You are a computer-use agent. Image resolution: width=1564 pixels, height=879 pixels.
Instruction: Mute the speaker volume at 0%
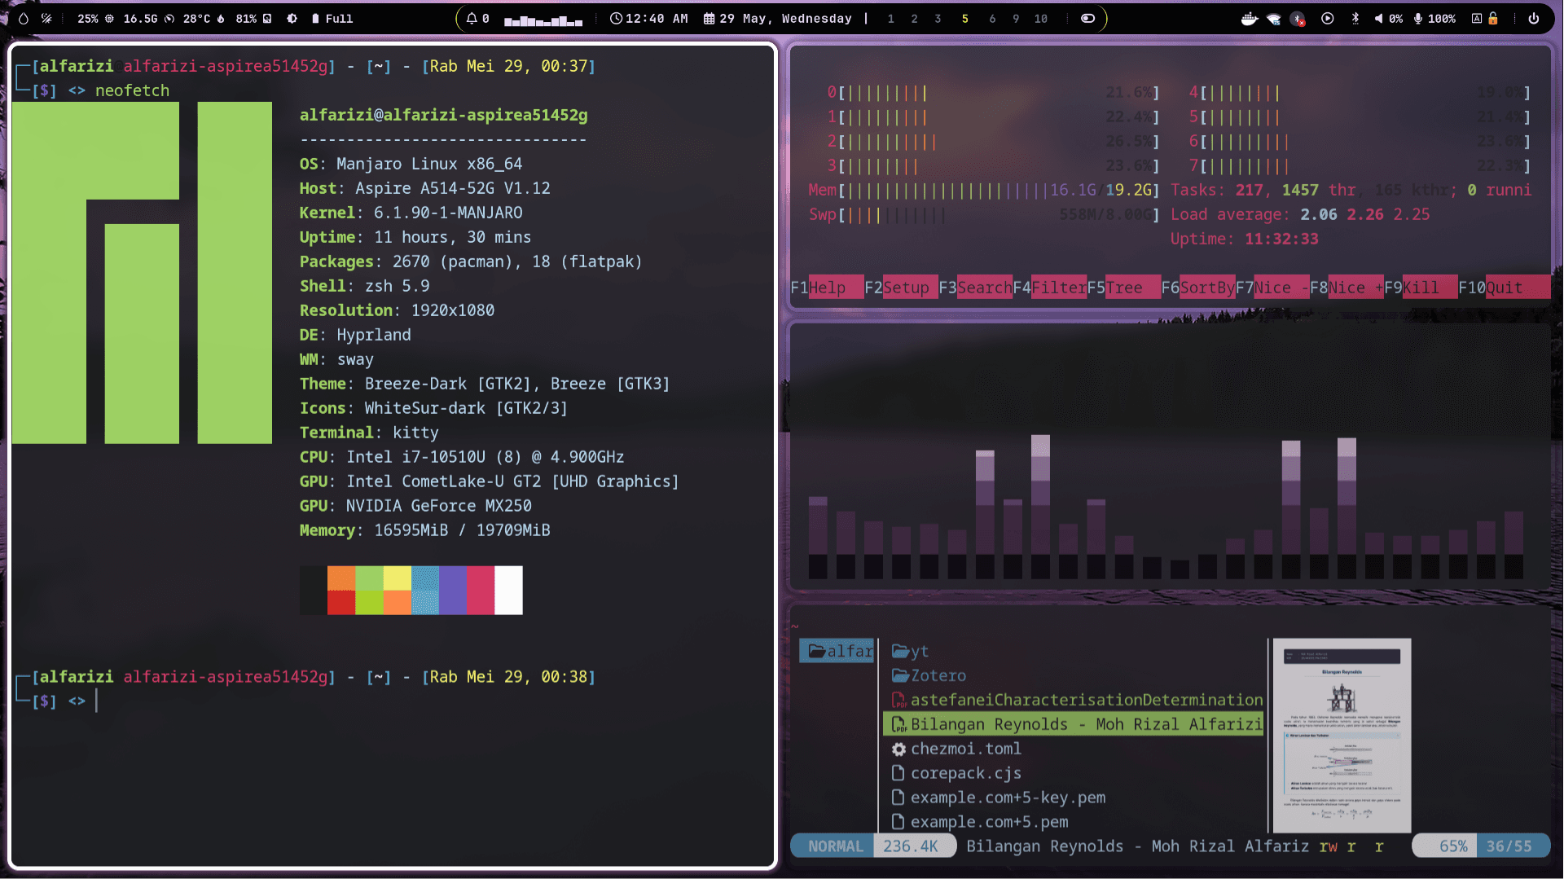click(x=1388, y=18)
